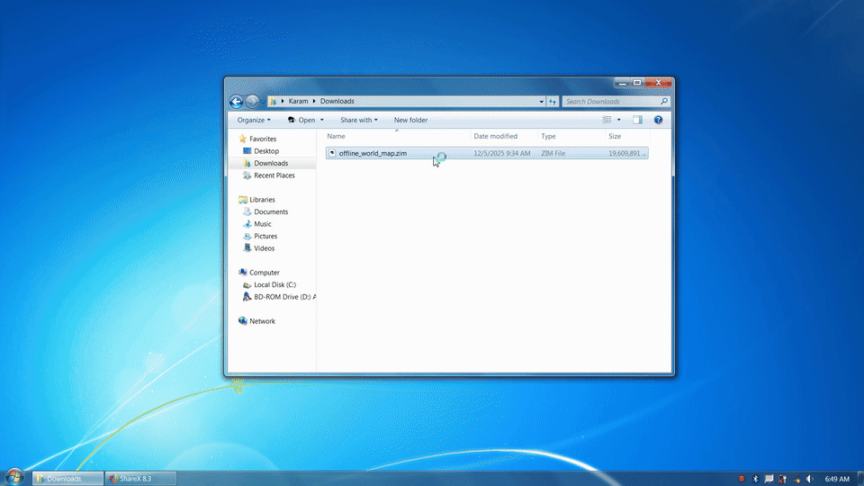Expand the Organize dropdown menu

point(254,120)
